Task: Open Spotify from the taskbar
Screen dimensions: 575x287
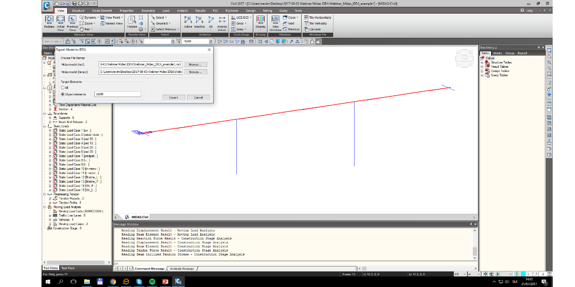Action: (x=152, y=282)
